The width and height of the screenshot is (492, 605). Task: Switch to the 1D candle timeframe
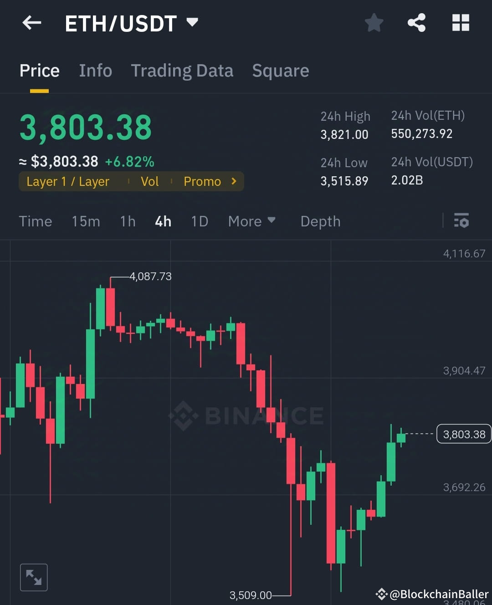pyautogui.click(x=199, y=221)
